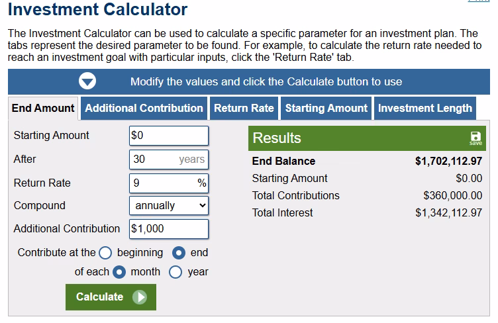Choose contribution of each year

(x=176, y=271)
